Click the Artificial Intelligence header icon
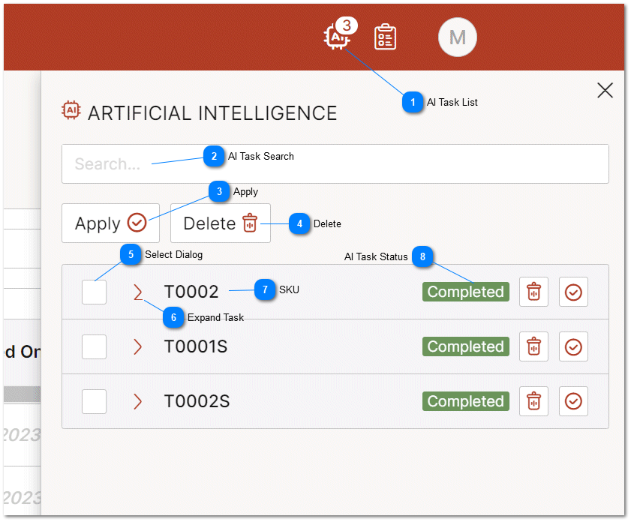Viewport: 631px width, 522px height. pyautogui.click(x=70, y=110)
